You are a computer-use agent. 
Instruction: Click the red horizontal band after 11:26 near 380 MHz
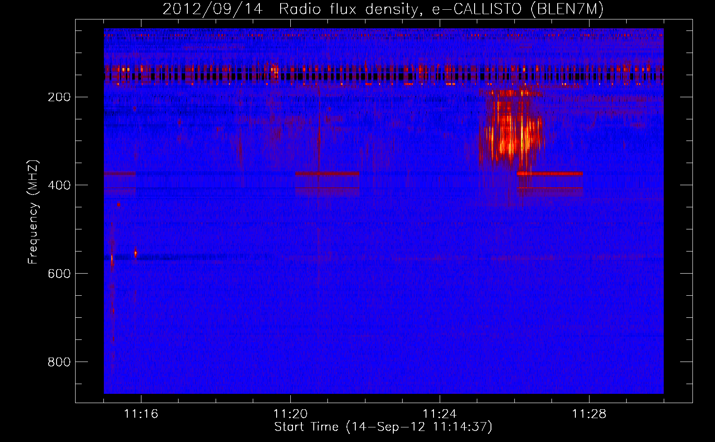[x=550, y=174]
